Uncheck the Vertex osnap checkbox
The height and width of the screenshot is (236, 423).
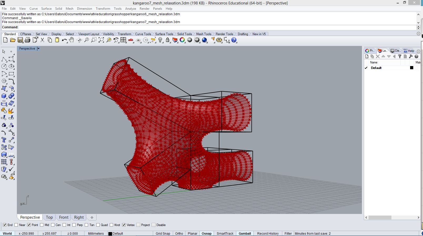click(x=124, y=225)
